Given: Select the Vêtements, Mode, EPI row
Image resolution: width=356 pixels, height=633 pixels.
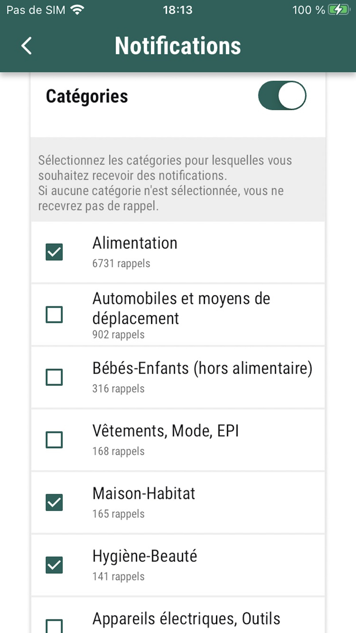Looking at the screenshot, I should click(178, 440).
